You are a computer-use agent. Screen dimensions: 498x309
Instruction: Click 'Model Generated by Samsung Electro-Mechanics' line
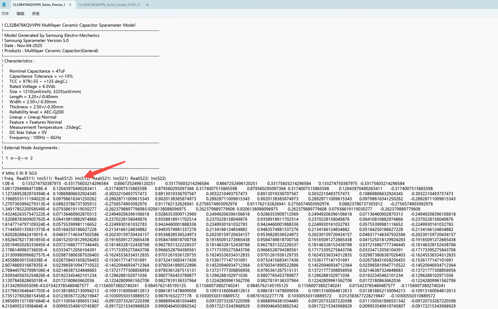51,35
